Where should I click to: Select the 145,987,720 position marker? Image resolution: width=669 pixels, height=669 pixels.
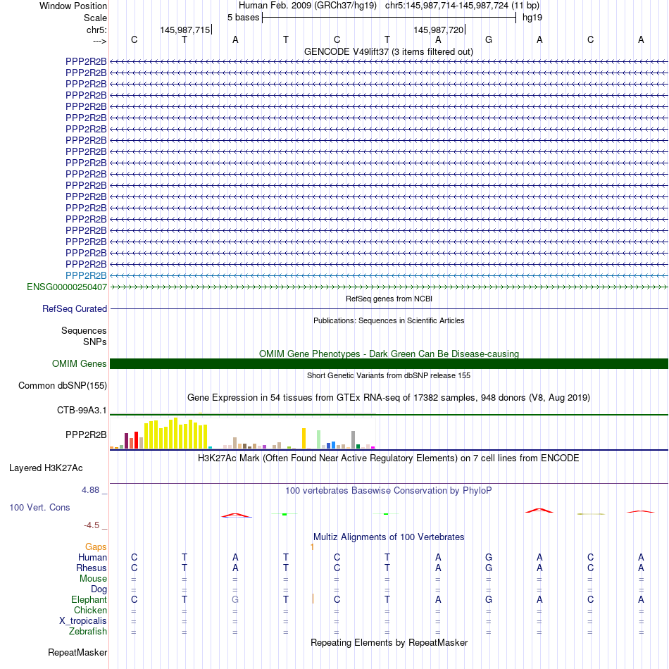tap(438, 30)
